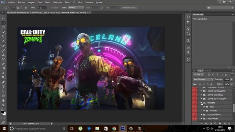Create new group folder icon in Layers
This screenshot has width=235, height=132.
[220, 124]
